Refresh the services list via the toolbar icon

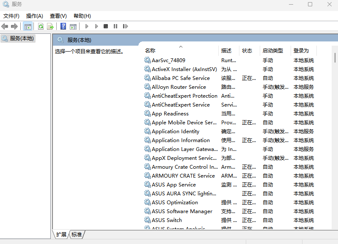tap(41, 26)
